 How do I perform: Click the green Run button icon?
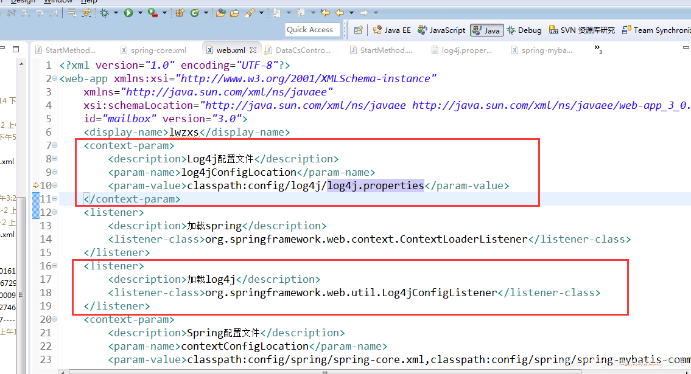tap(128, 13)
